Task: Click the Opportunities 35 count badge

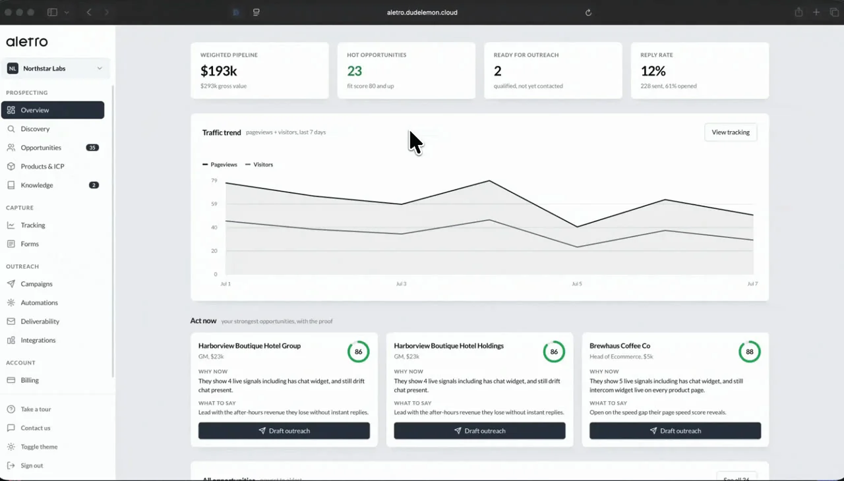Action: tap(92, 148)
